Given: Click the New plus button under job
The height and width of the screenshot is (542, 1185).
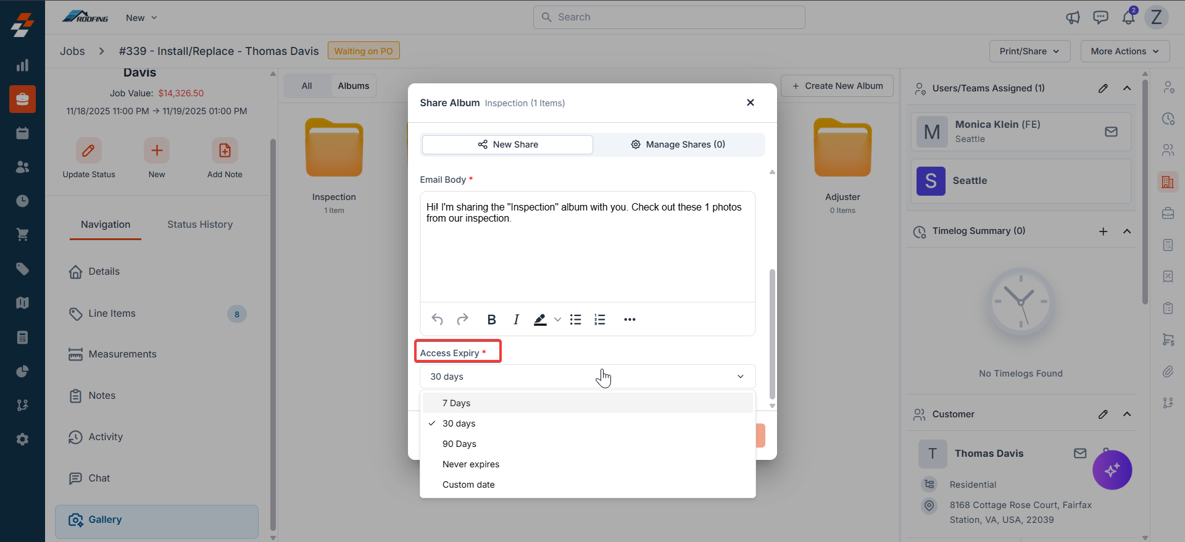Looking at the screenshot, I should pos(157,159).
